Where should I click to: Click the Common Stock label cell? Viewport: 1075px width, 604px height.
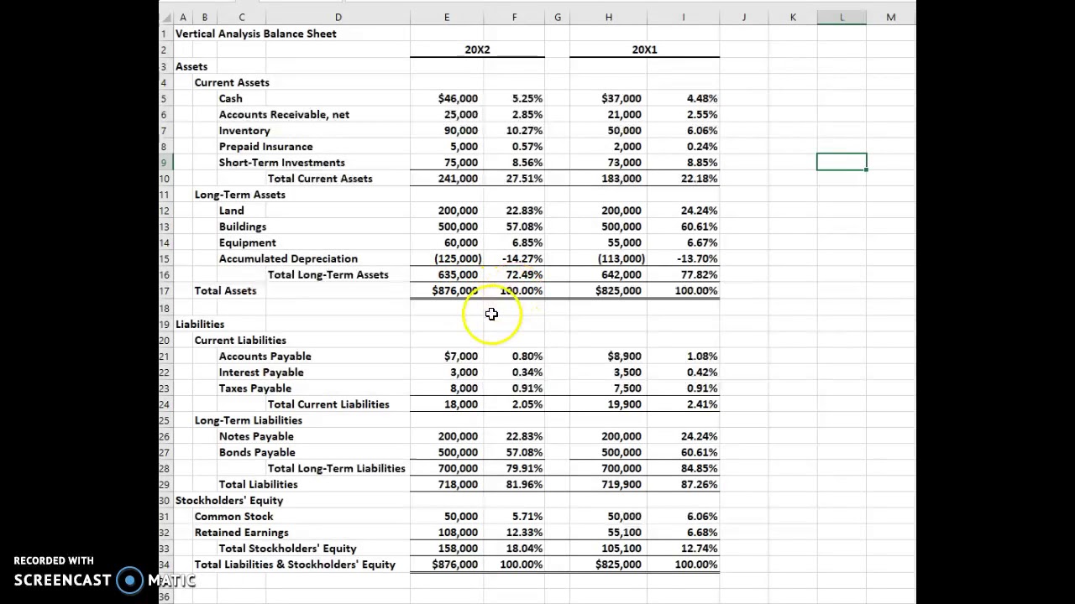(233, 517)
